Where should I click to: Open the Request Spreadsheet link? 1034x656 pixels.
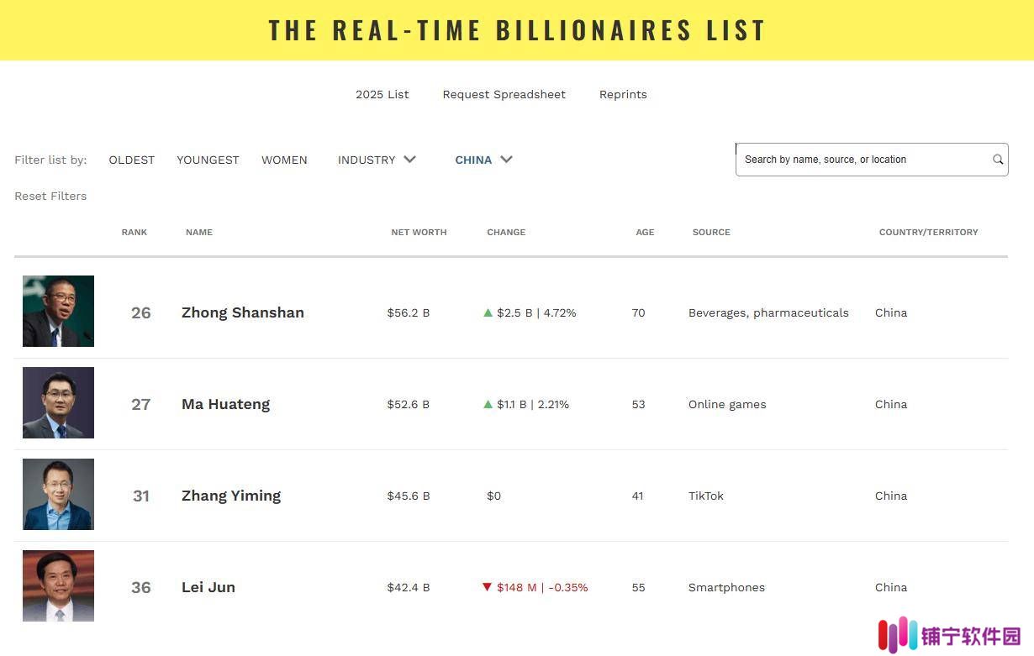(504, 94)
